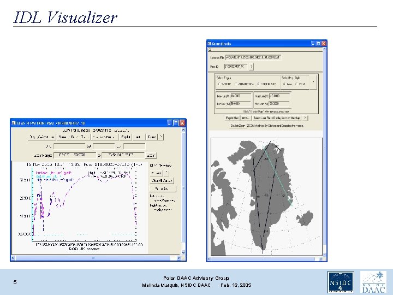The height and width of the screenshot is (295, 393).
Task: Click the Replot button in GLAS Elevation window
Action: (126, 137)
